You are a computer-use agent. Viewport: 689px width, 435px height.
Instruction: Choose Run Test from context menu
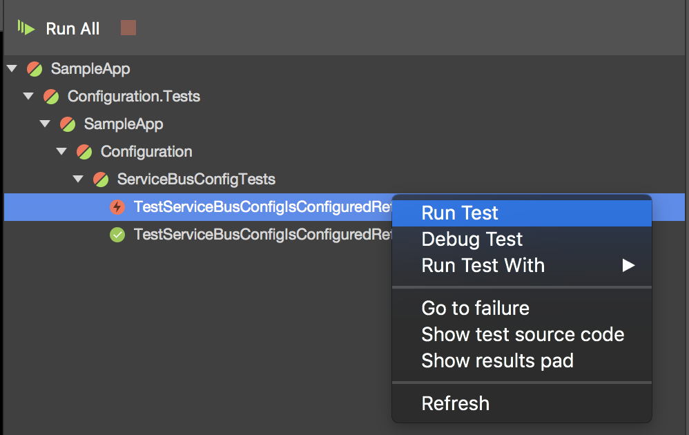[460, 213]
